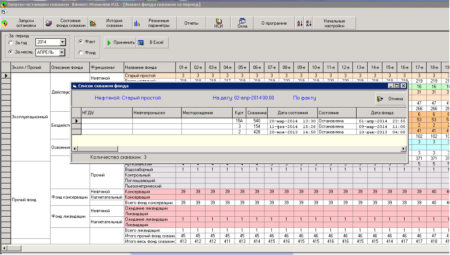Image resolution: width=450 pixels, height=255 pixels.
Task: Maximize the Список скважин фонда dialog
Action: coord(397,85)
